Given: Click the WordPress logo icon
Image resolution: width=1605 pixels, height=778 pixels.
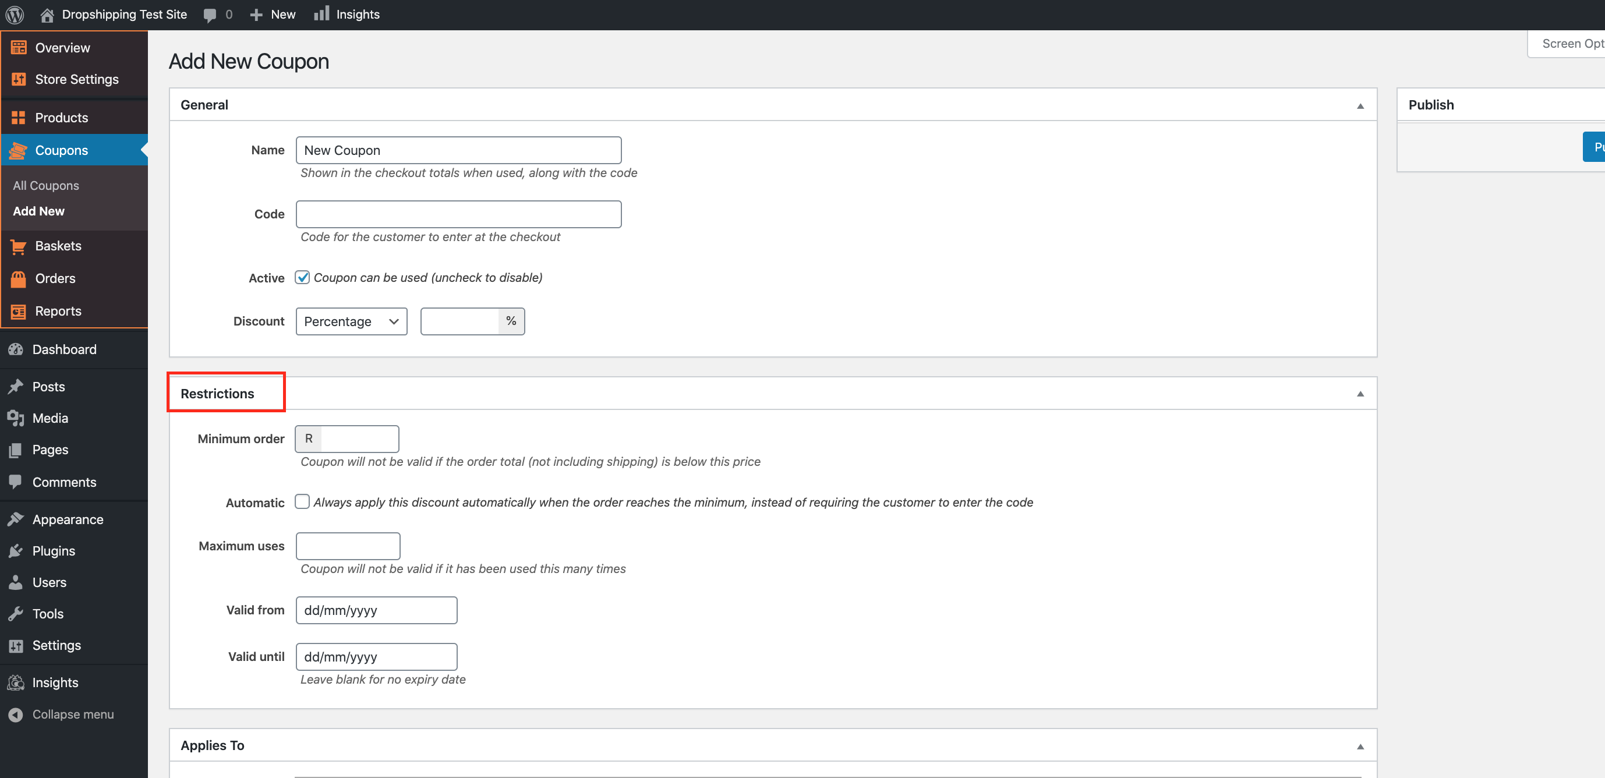Looking at the screenshot, I should click(15, 15).
